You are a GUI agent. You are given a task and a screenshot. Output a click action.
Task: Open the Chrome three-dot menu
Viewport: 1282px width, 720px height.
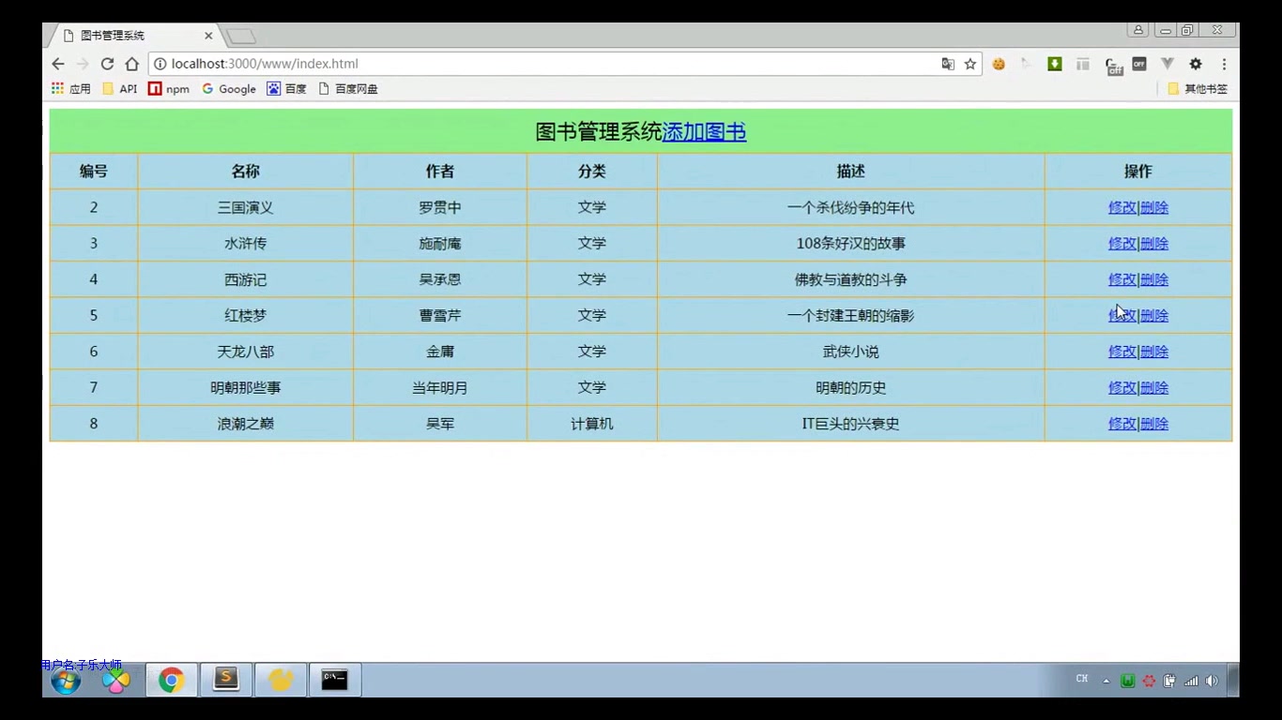1224,64
